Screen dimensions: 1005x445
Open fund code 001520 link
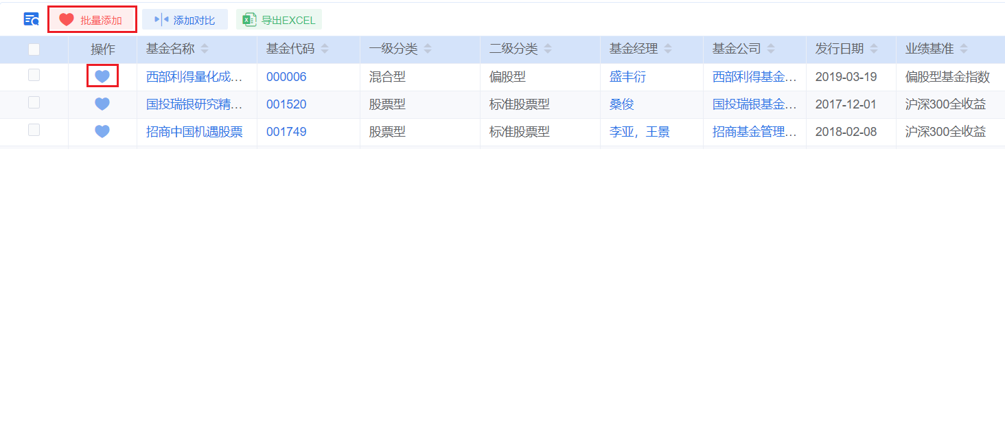[286, 104]
